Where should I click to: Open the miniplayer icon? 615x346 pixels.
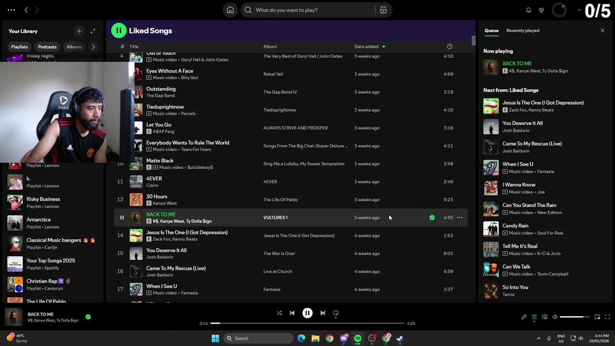[598, 317]
